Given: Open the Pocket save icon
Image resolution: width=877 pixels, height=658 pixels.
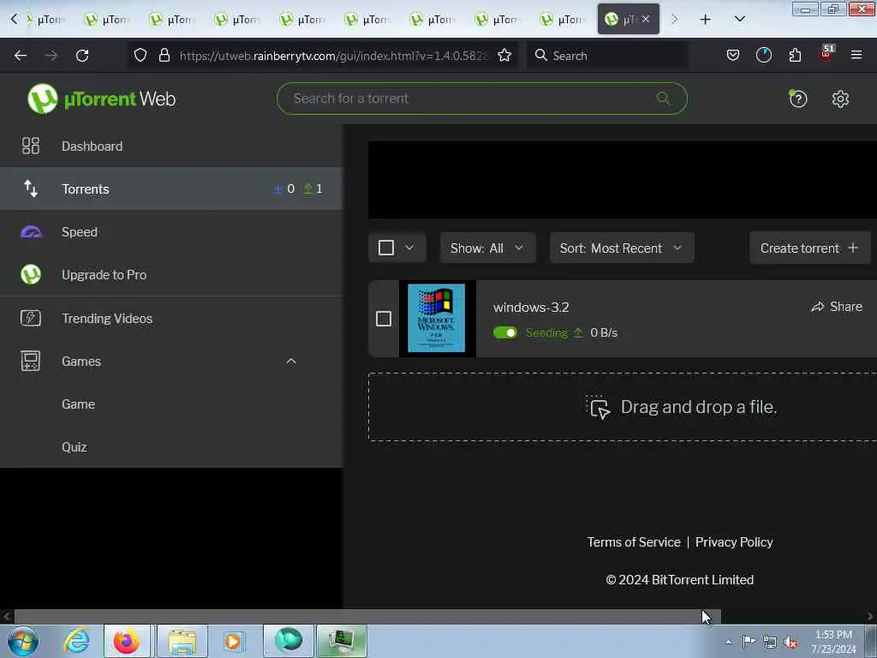Looking at the screenshot, I should 733,56.
